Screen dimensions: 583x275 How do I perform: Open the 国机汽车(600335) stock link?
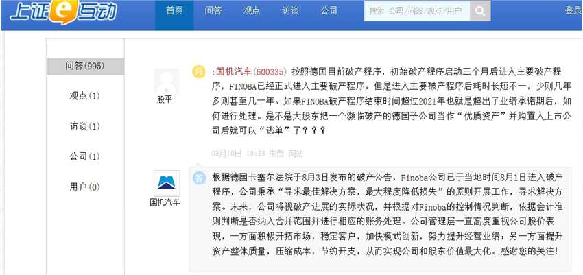pyautogui.click(x=251, y=71)
